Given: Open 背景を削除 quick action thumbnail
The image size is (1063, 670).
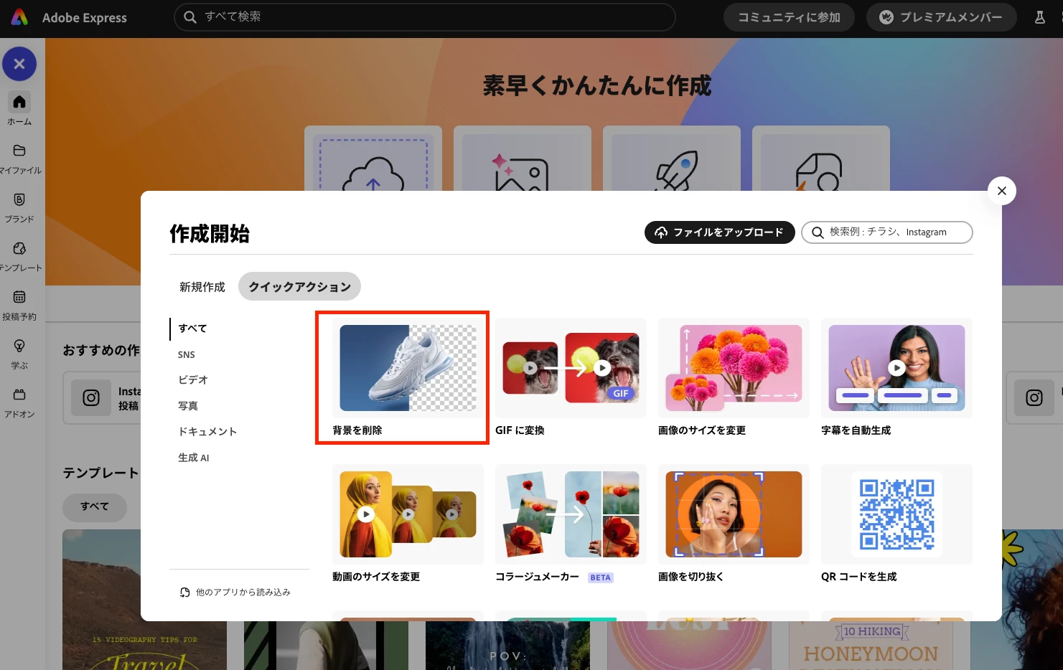Looking at the screenshot, I should pos(408,368).
